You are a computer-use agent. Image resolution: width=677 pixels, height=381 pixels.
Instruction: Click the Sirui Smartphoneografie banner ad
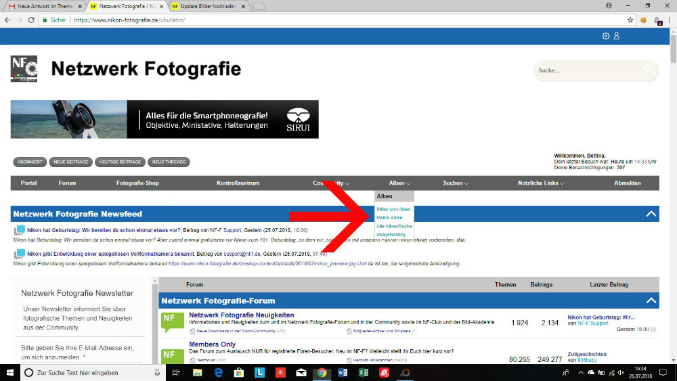[x=165, y=120]
